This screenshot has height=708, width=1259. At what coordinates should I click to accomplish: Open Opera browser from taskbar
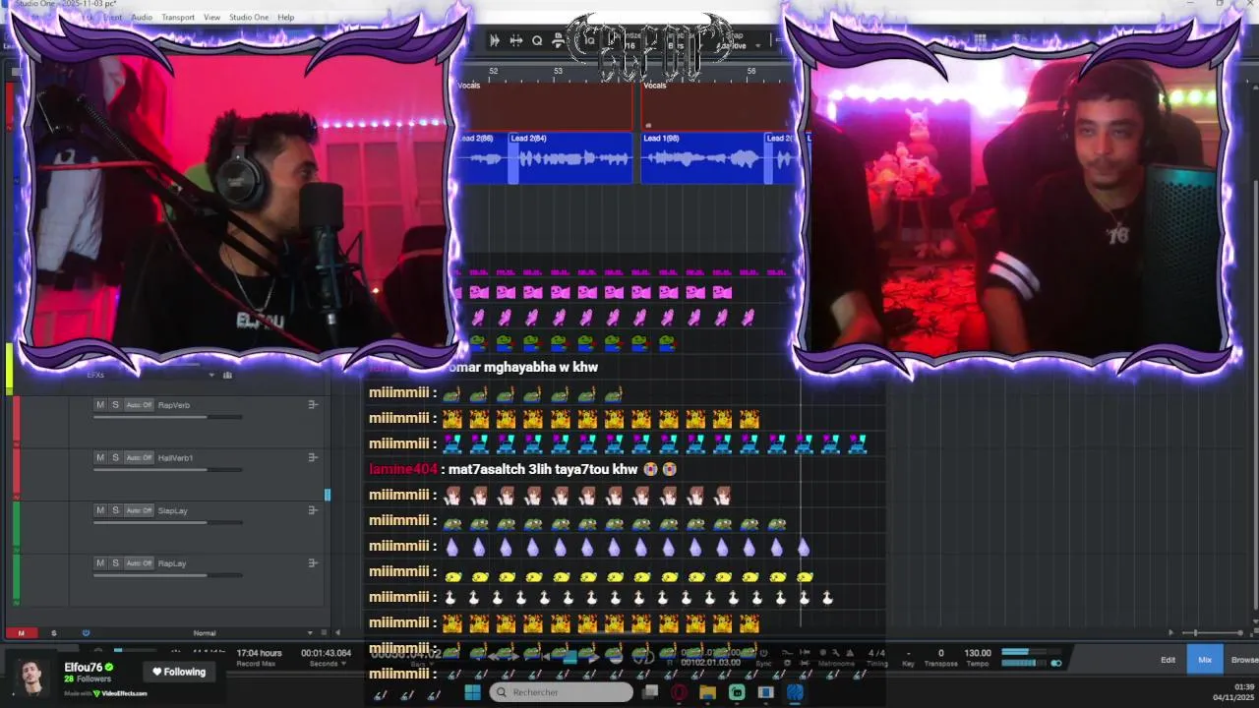point(679,692)
